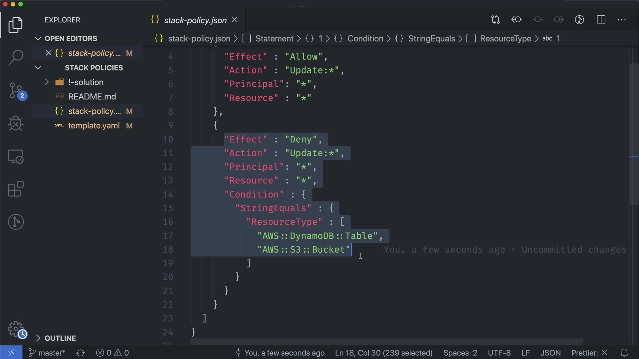The width and height of the screenshot is (639, 359).
Task: Click the Condition breadcrumb segment
Action: (x=365, y=39)
